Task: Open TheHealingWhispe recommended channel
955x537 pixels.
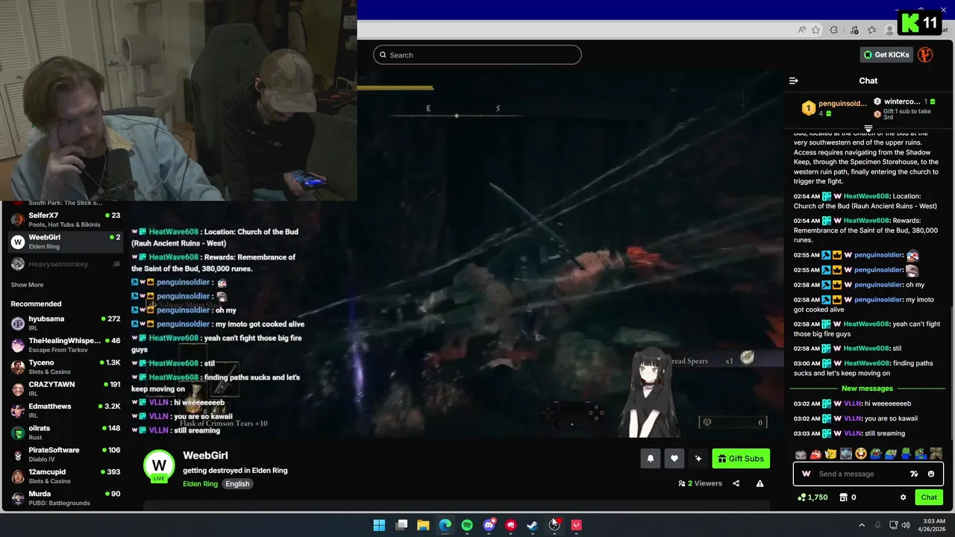Action: [66, 345]
